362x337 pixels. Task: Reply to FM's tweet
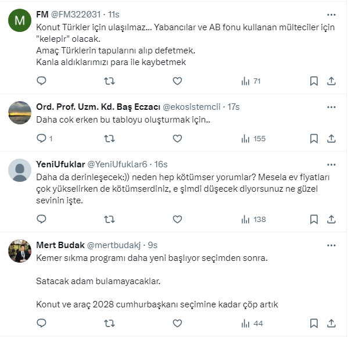click(x=41, y=81)
